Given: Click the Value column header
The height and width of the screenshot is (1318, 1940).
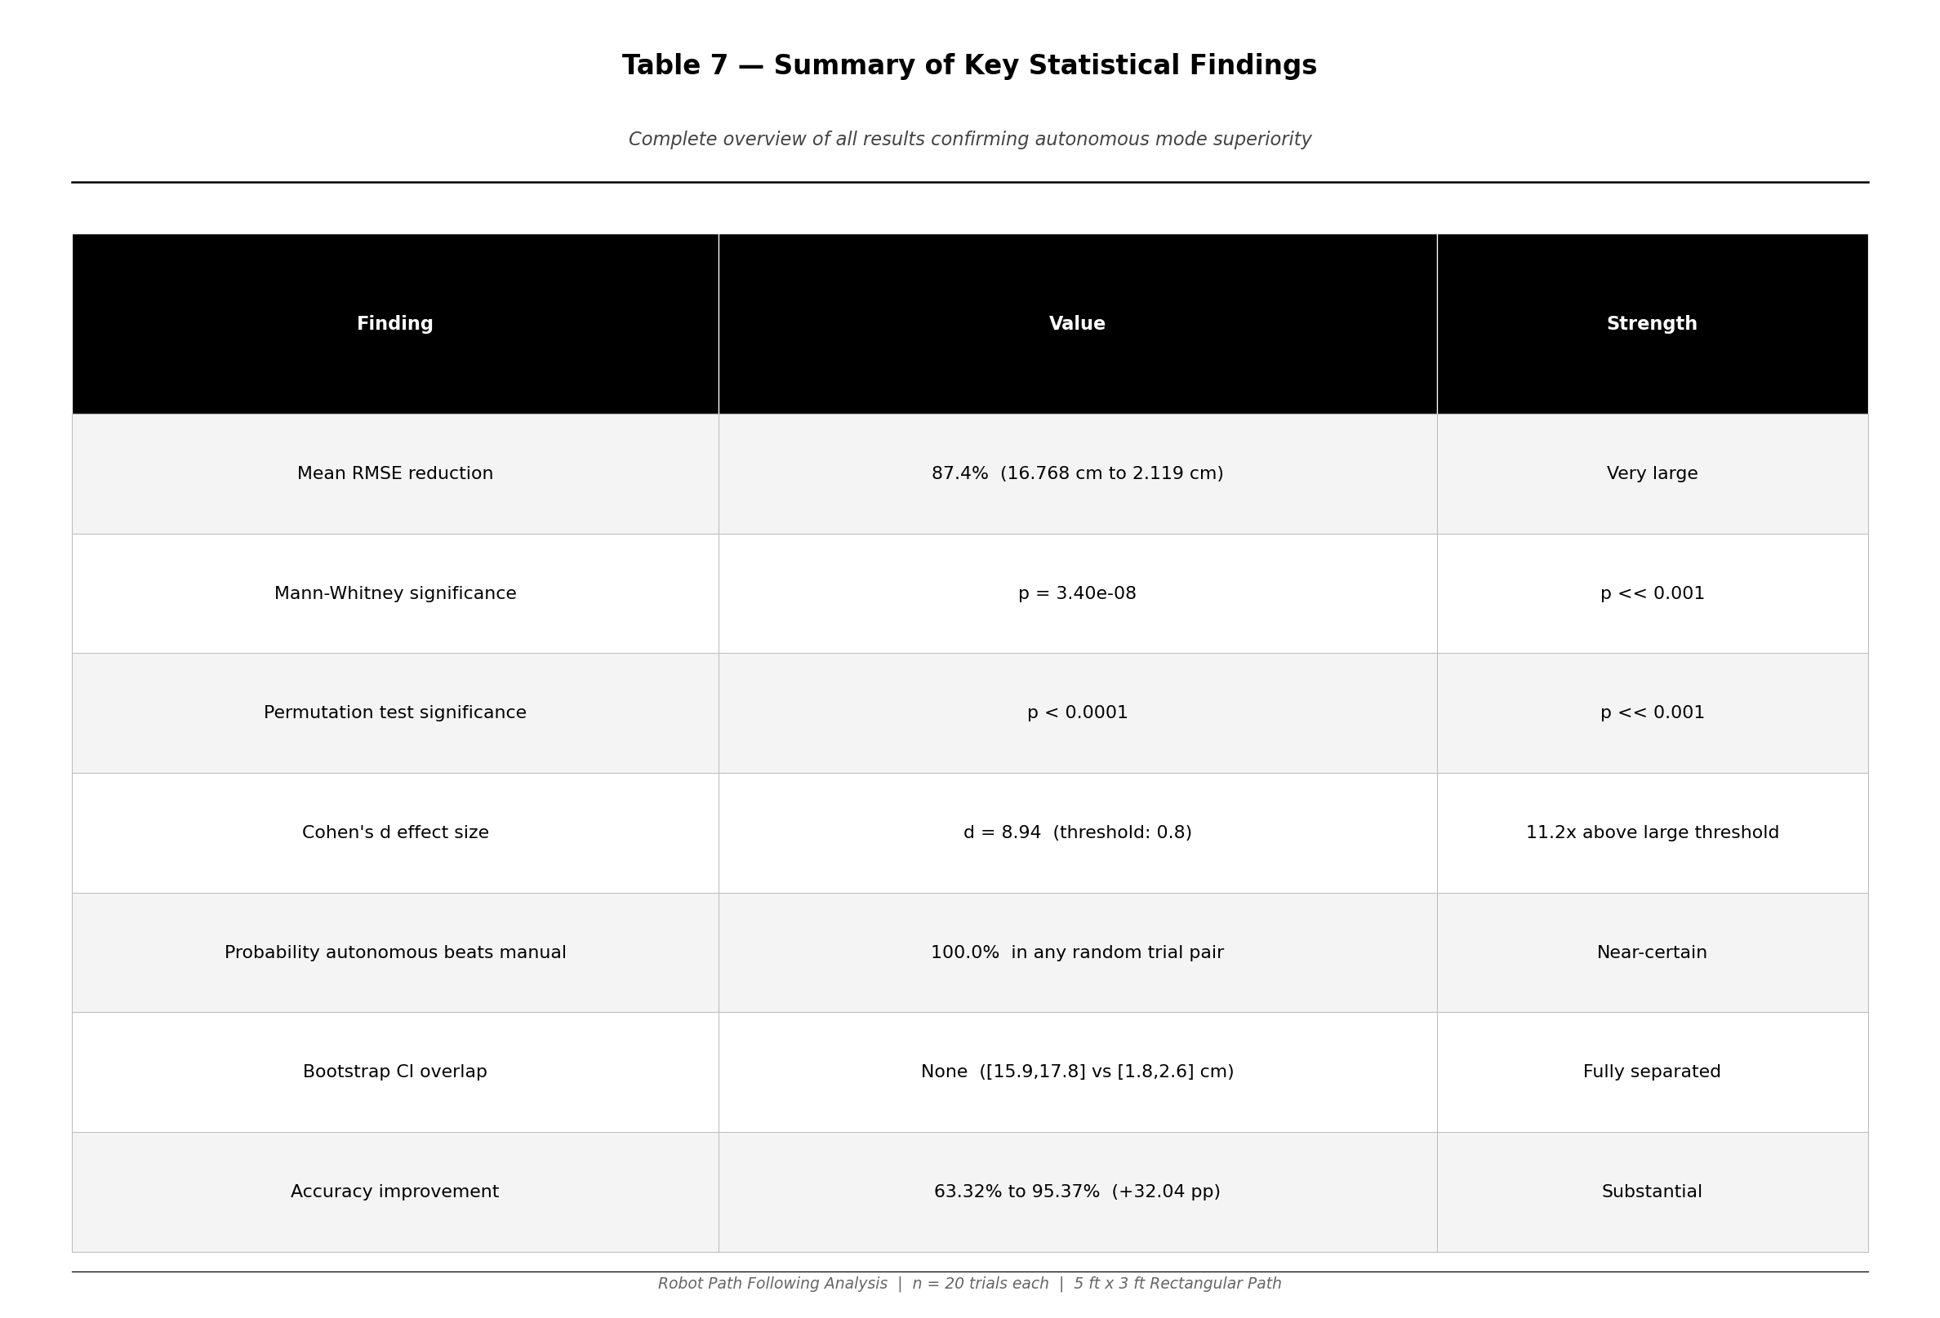Looking at the screenshot, I should click(1077, 324).
